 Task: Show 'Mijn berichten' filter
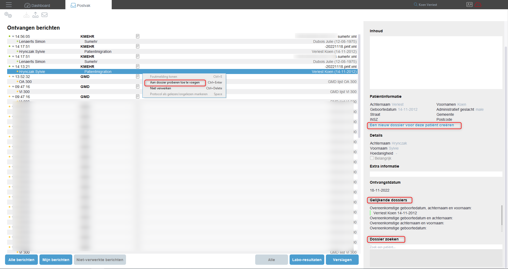56,260
